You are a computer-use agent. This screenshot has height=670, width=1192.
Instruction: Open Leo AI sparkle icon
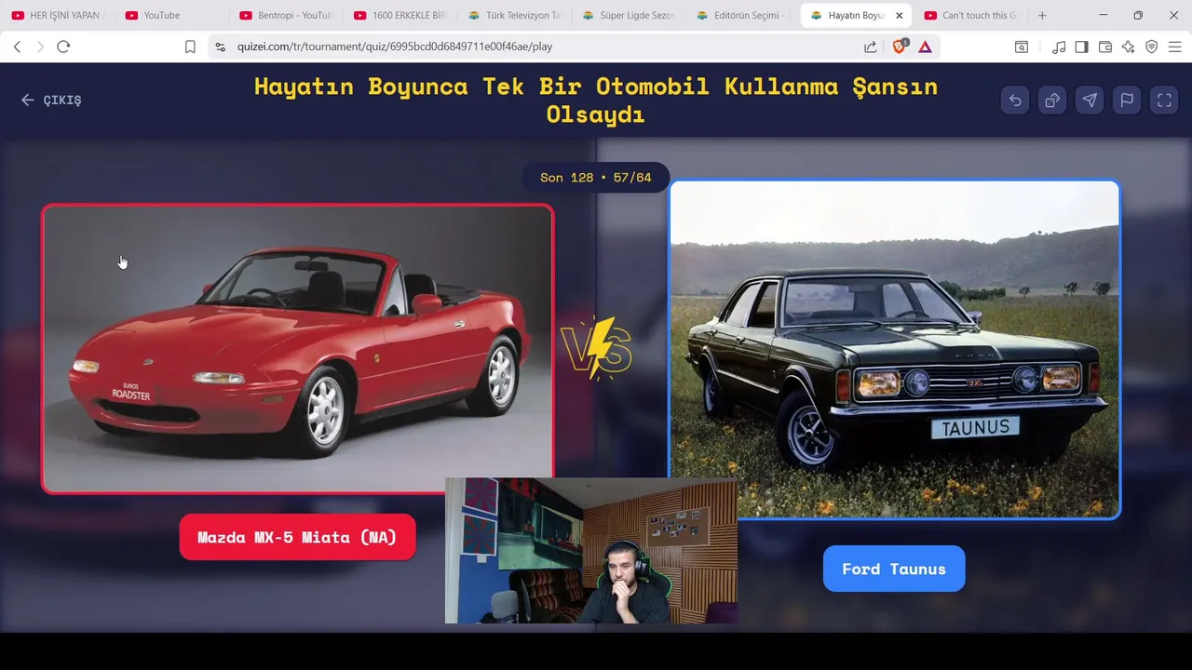[x=1128, y=47]
